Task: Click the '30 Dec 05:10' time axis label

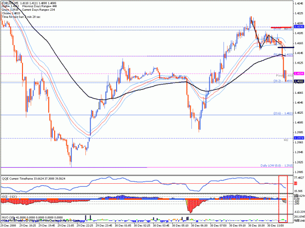Action: click(x=180, y=226)
